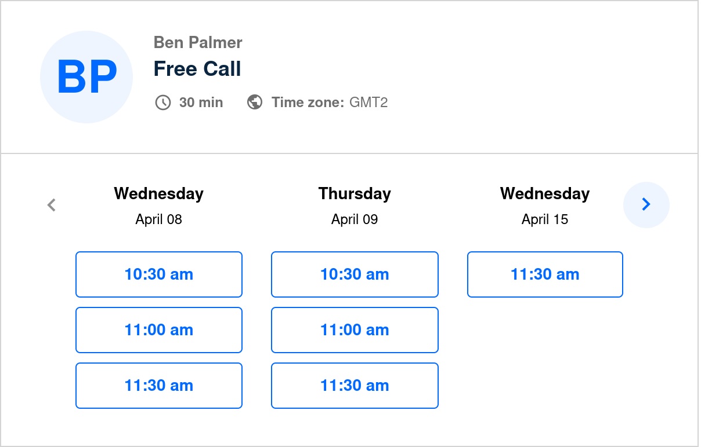Pick 11:30 am on Wednesday April 15

(x=545, y=274)
